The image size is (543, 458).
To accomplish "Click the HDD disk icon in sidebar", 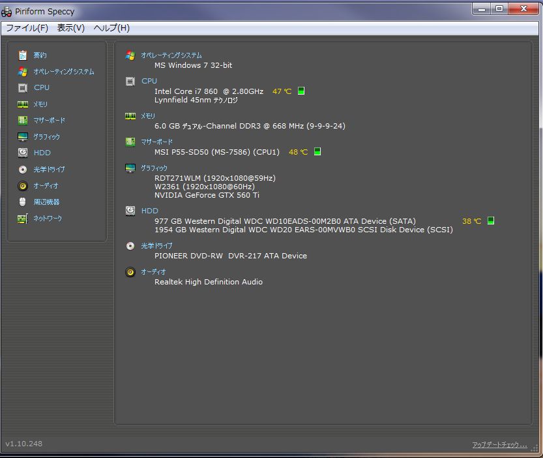I will click(23, 153).
